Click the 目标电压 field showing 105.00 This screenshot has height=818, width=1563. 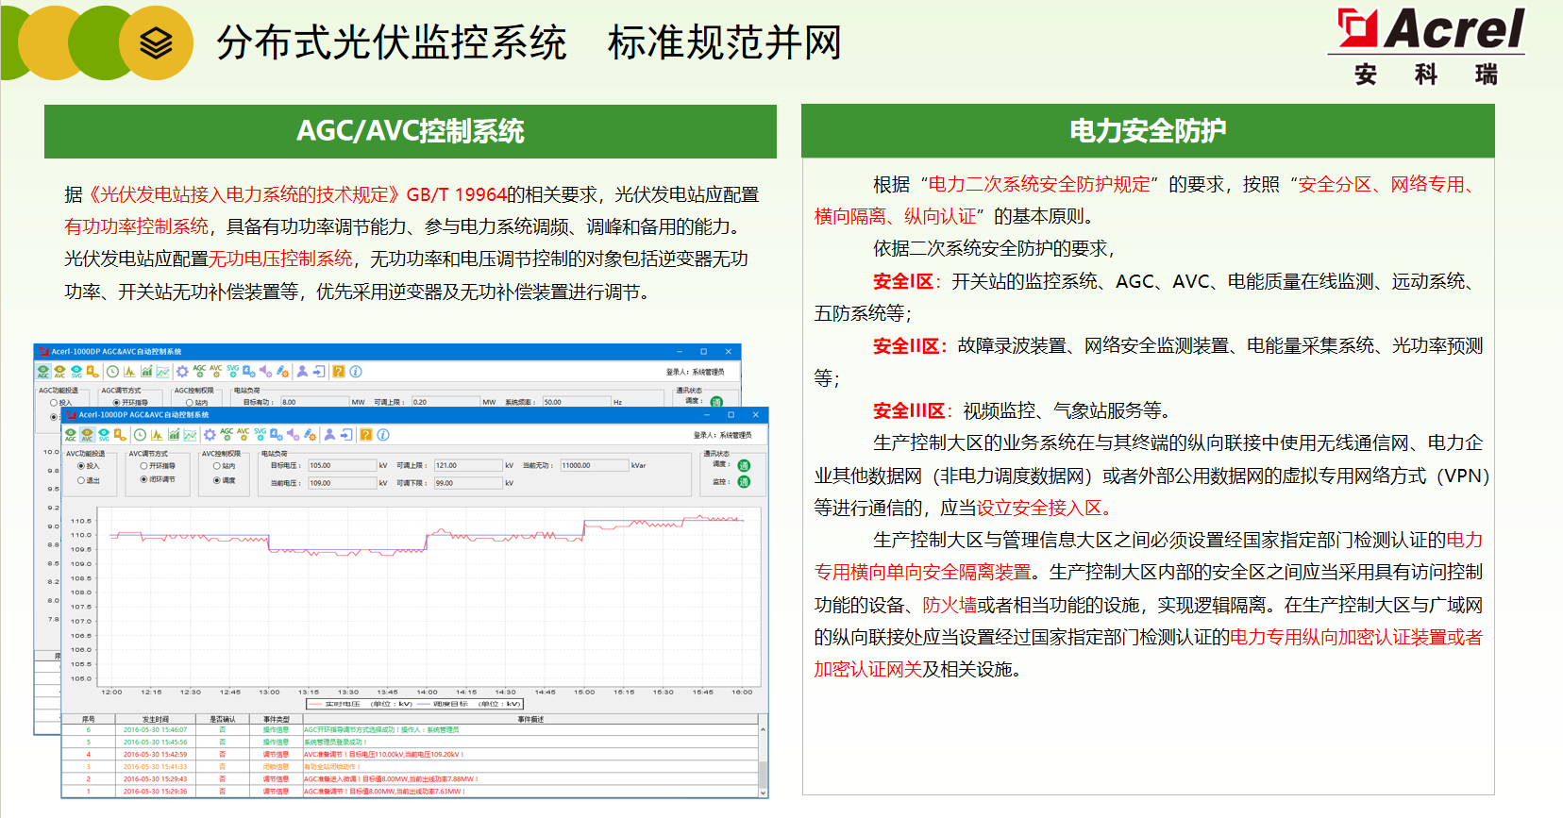(x=342, y=465)
